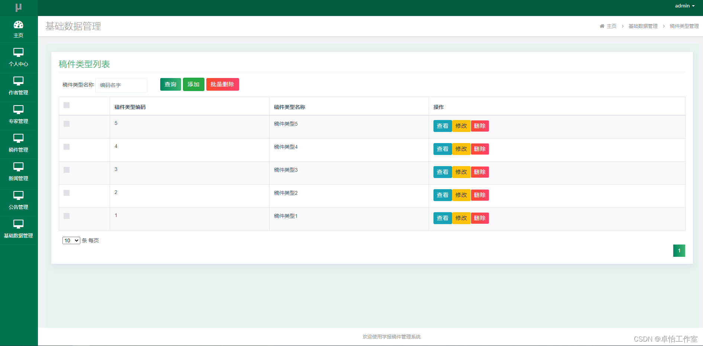Open the admin user dropdown
Viewport: 703px width, 346px height.
pos(684,6)
